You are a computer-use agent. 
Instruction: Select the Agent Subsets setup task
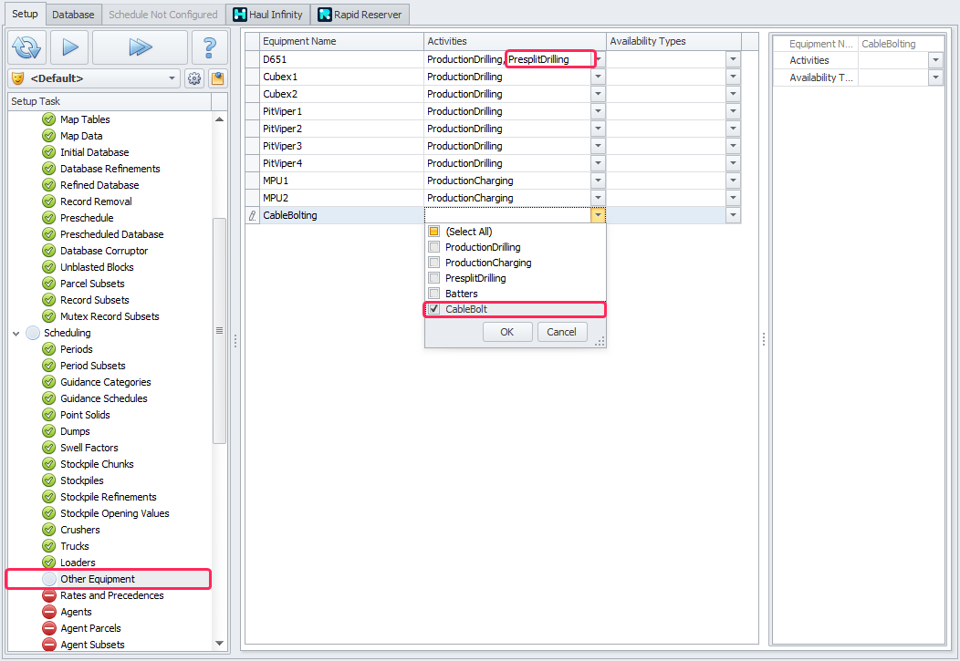(92, 645)
